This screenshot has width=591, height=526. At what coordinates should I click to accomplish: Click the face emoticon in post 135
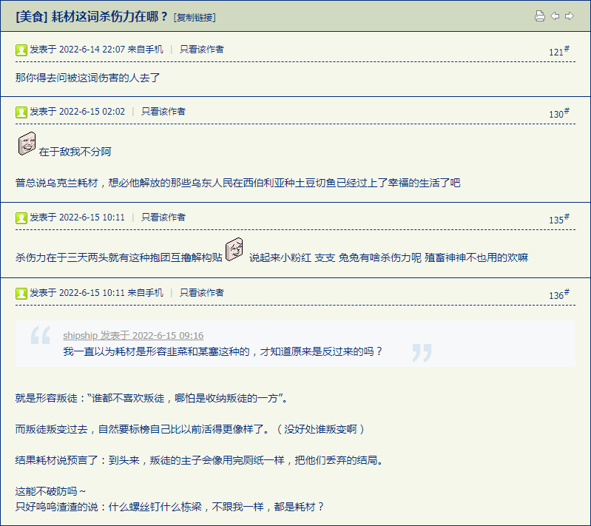click(234, 249)
